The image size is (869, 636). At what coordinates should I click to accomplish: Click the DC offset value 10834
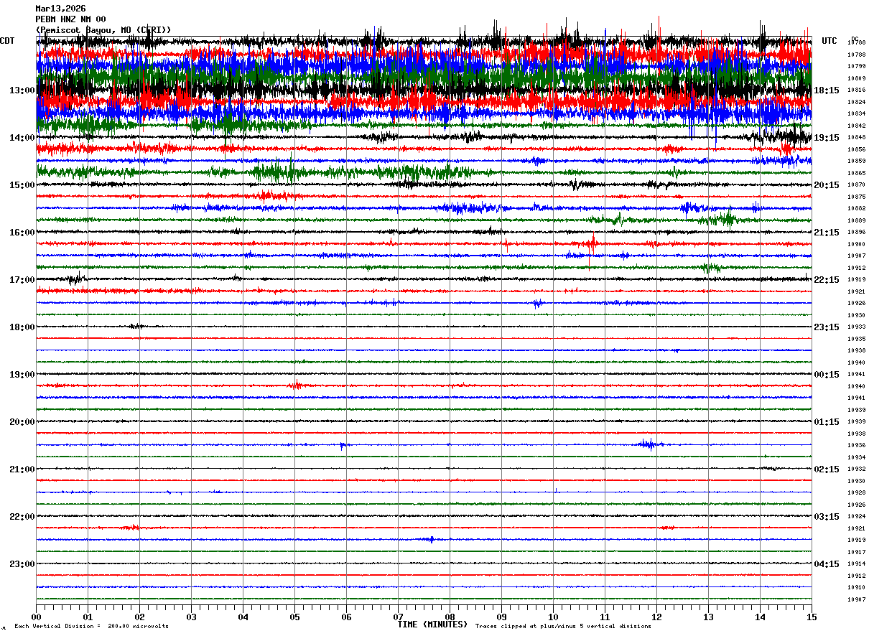click(856, 114)
